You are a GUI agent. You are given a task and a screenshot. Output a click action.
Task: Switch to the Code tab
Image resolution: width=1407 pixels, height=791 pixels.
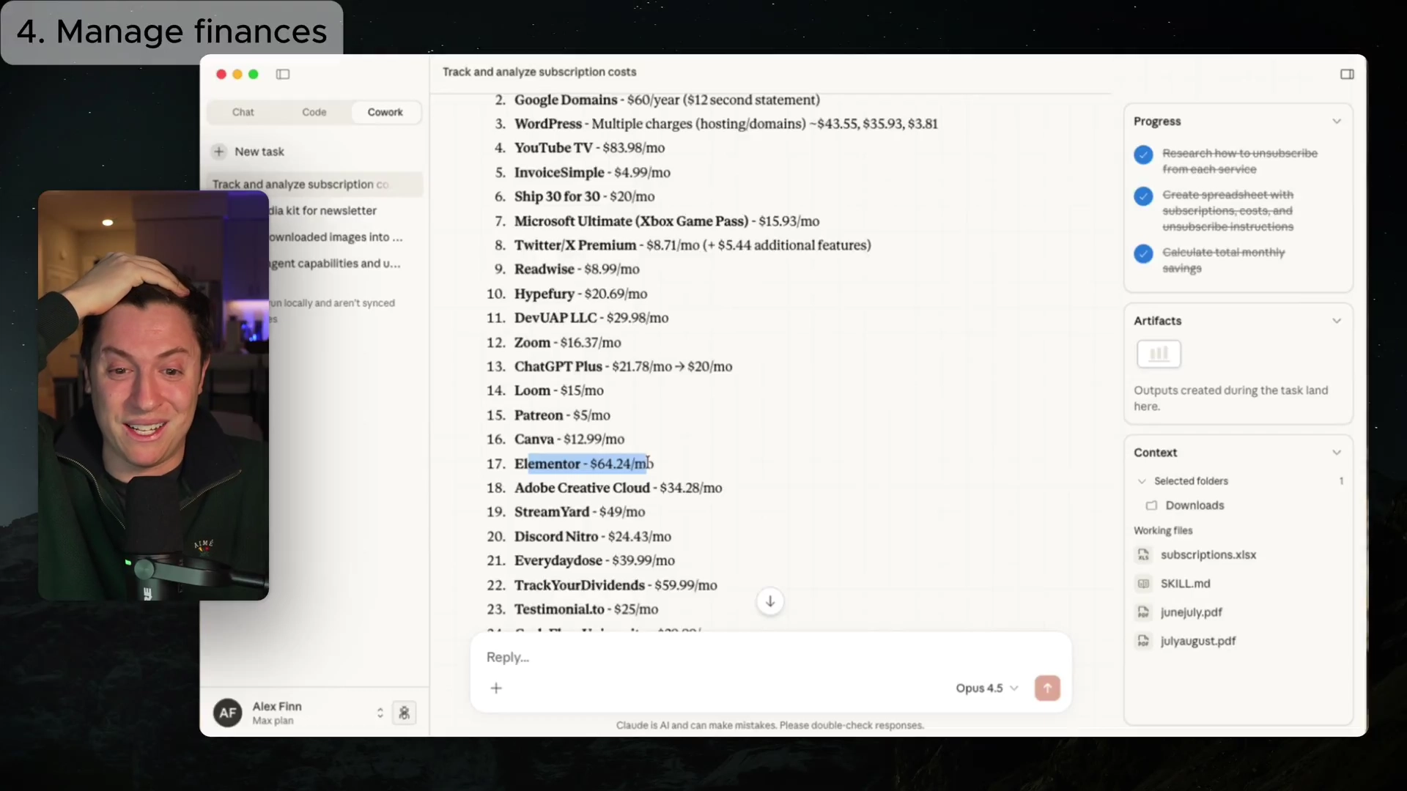[314, 112]
